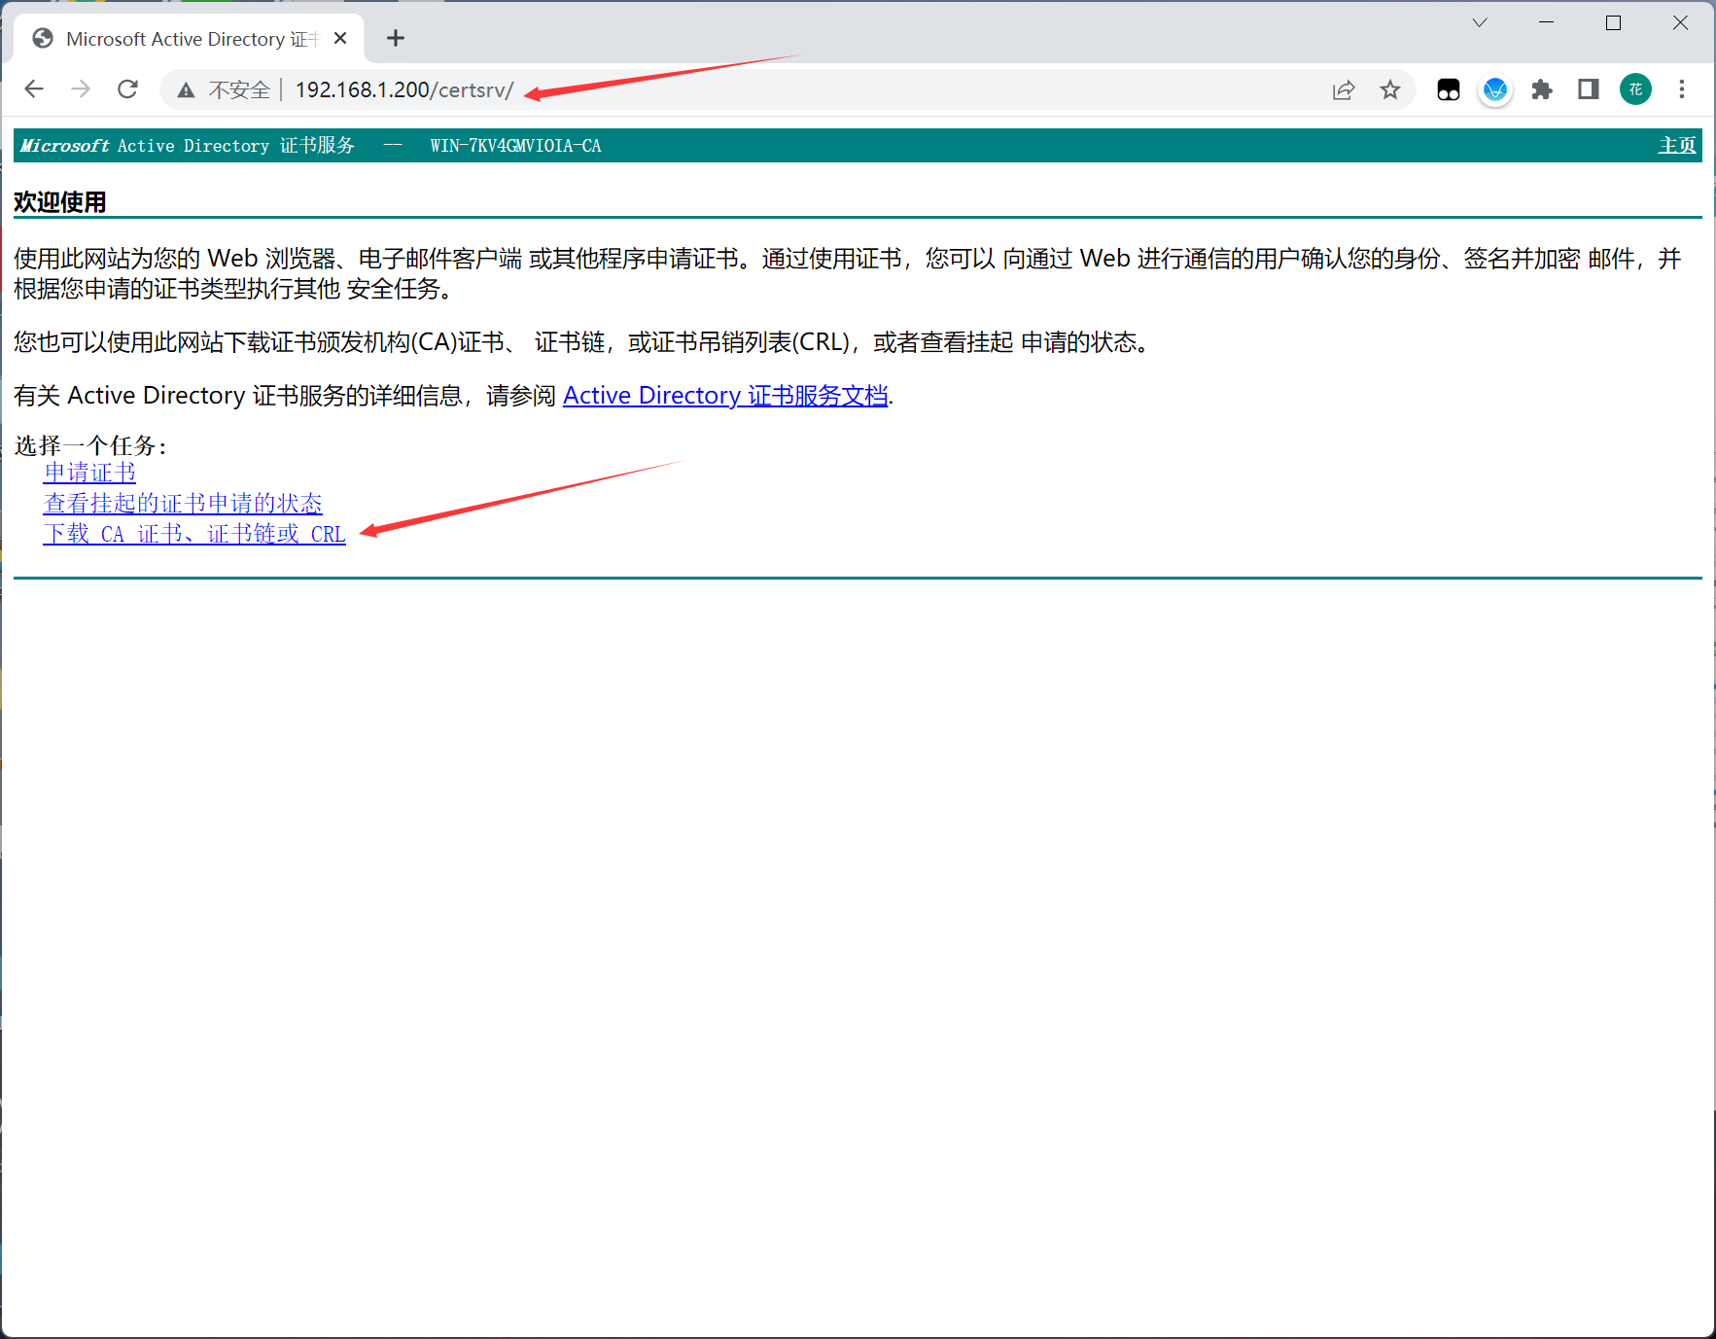This screenshot has width=1716, height=1339.
Task: Click the 主页 home link
Action: pos(1677,145)
